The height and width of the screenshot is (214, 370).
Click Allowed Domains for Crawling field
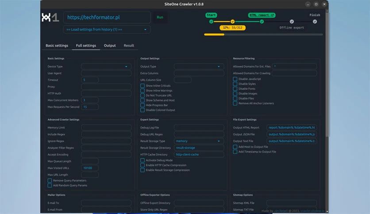[x=294, y=73]
